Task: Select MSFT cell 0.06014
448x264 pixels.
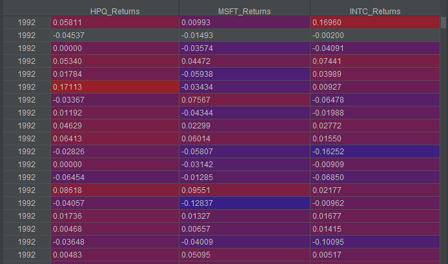Action: point(245,139)
